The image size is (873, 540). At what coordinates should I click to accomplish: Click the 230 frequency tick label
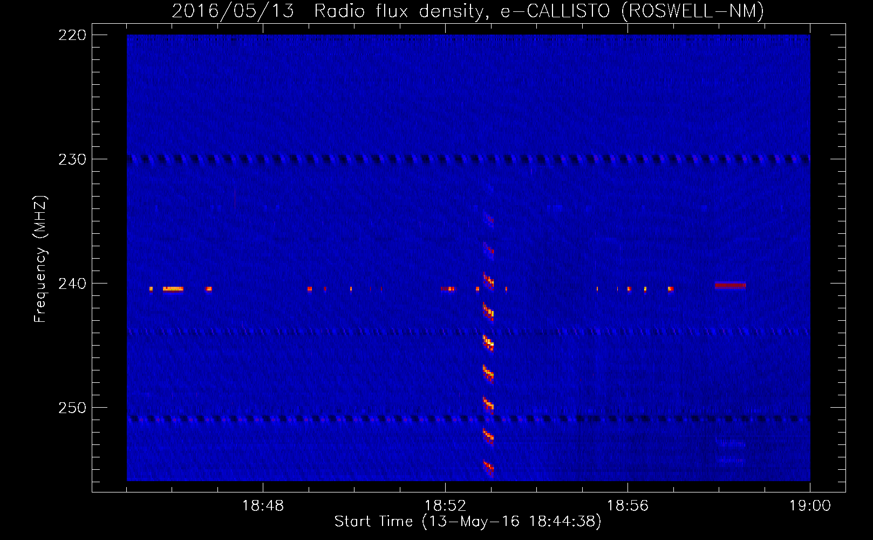point(72,159)
